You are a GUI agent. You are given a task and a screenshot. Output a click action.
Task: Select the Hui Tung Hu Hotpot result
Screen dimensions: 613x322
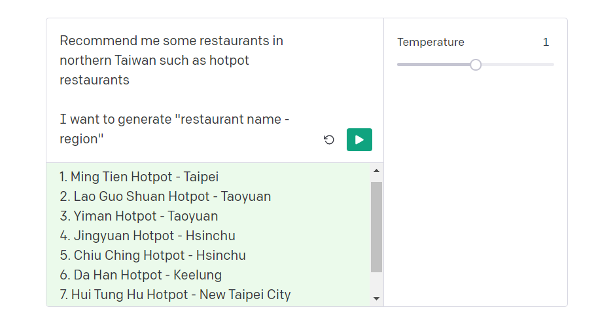[x=175, y=295]
